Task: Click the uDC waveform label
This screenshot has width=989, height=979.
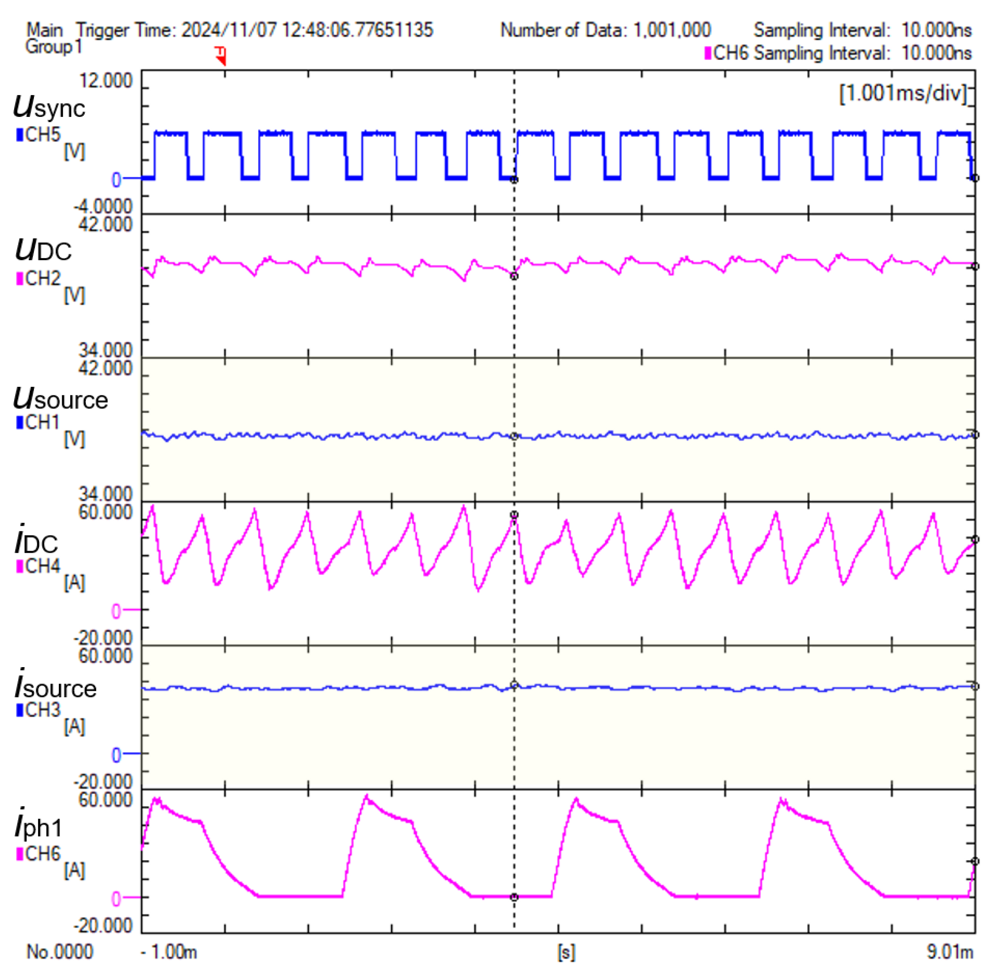Action: (x=43, y=250)
